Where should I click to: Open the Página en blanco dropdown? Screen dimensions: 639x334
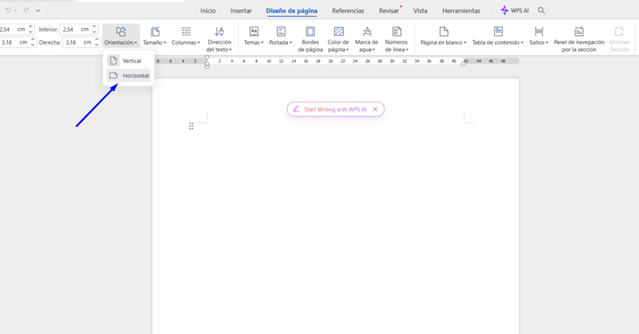[443, 43]
